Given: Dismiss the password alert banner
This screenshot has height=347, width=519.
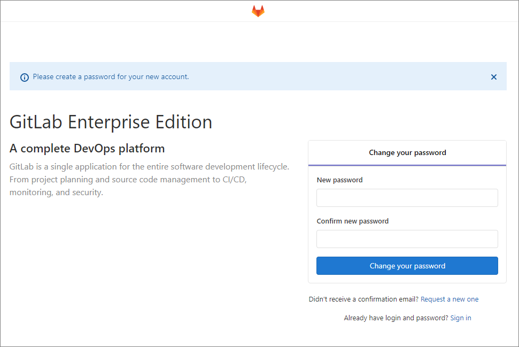Looking at the screenshot, I should pyautogui.click(x=494, y=77).
